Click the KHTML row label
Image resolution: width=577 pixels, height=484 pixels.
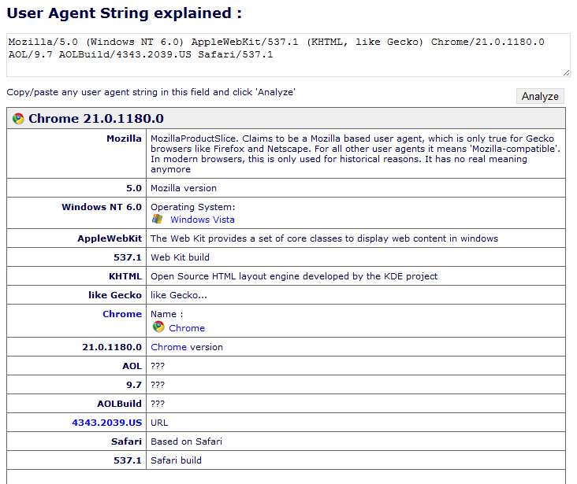(x=125, y=276)
